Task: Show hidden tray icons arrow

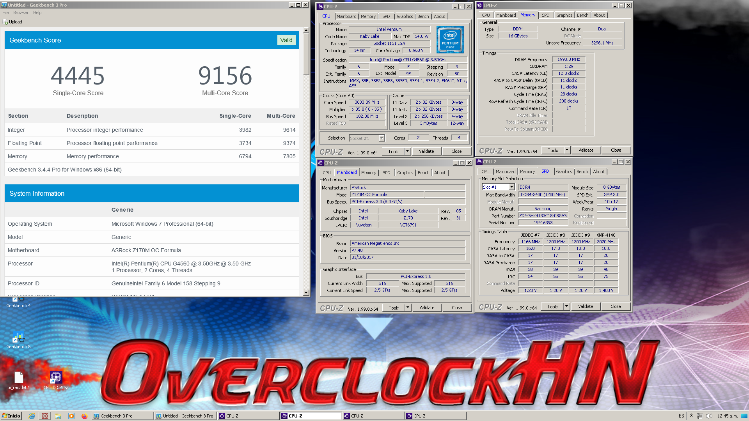Action: click(691, 416)
